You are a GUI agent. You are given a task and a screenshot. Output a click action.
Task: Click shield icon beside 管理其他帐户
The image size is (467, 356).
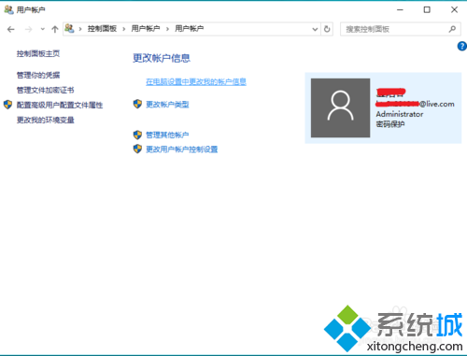(x=137, y=135)
